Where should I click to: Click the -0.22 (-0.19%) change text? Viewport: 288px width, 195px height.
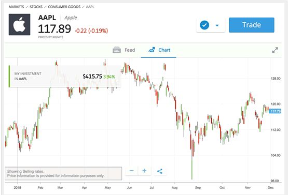tap(91, 31)
